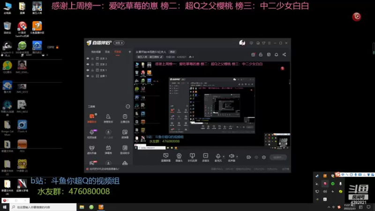This screenshot has width=375, height=211.
Task: Add a 手机投屏 phone cast source
Action: 192,158
